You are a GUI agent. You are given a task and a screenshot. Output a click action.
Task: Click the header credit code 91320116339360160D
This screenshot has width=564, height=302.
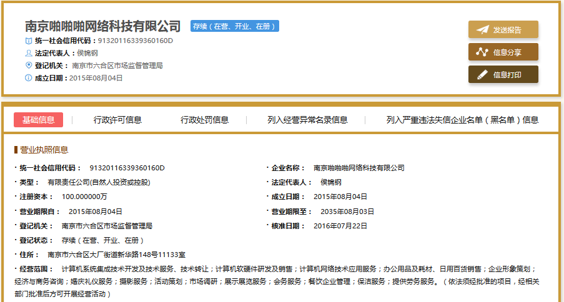coord(135,41)
